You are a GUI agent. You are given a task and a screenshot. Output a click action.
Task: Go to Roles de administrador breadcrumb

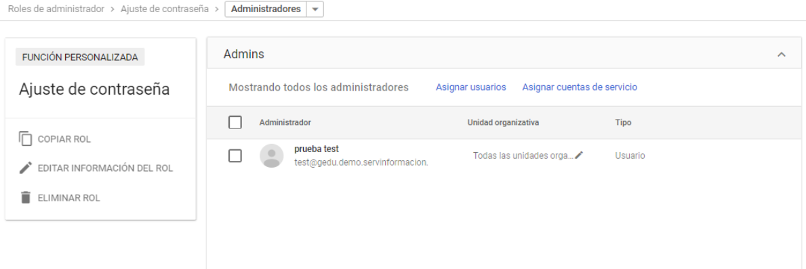(x=56, y=9)
